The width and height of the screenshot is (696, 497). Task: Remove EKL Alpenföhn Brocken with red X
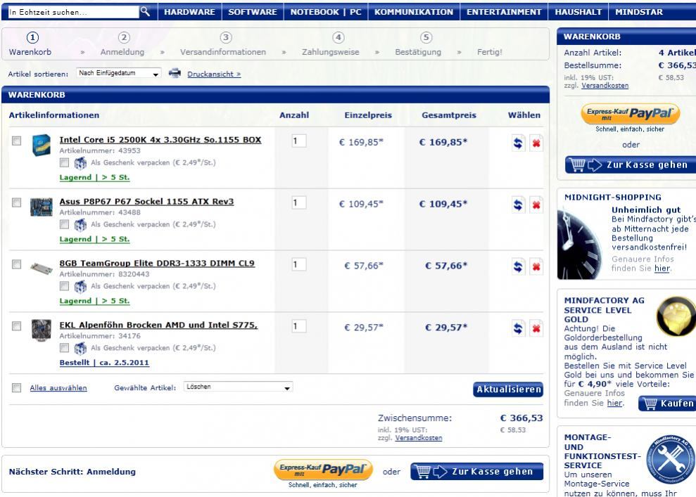[536, 328]
